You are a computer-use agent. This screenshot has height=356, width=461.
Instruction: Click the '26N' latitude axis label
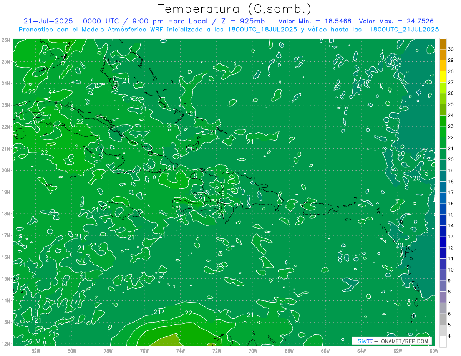(5, 40)
